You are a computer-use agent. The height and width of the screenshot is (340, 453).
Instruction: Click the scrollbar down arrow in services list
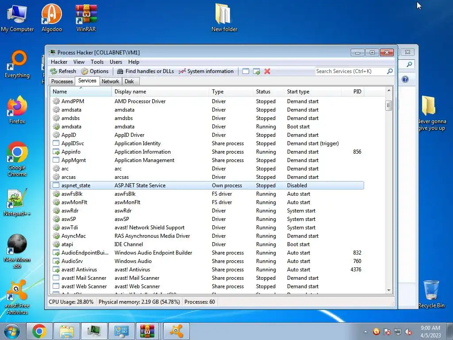[389, 290]
